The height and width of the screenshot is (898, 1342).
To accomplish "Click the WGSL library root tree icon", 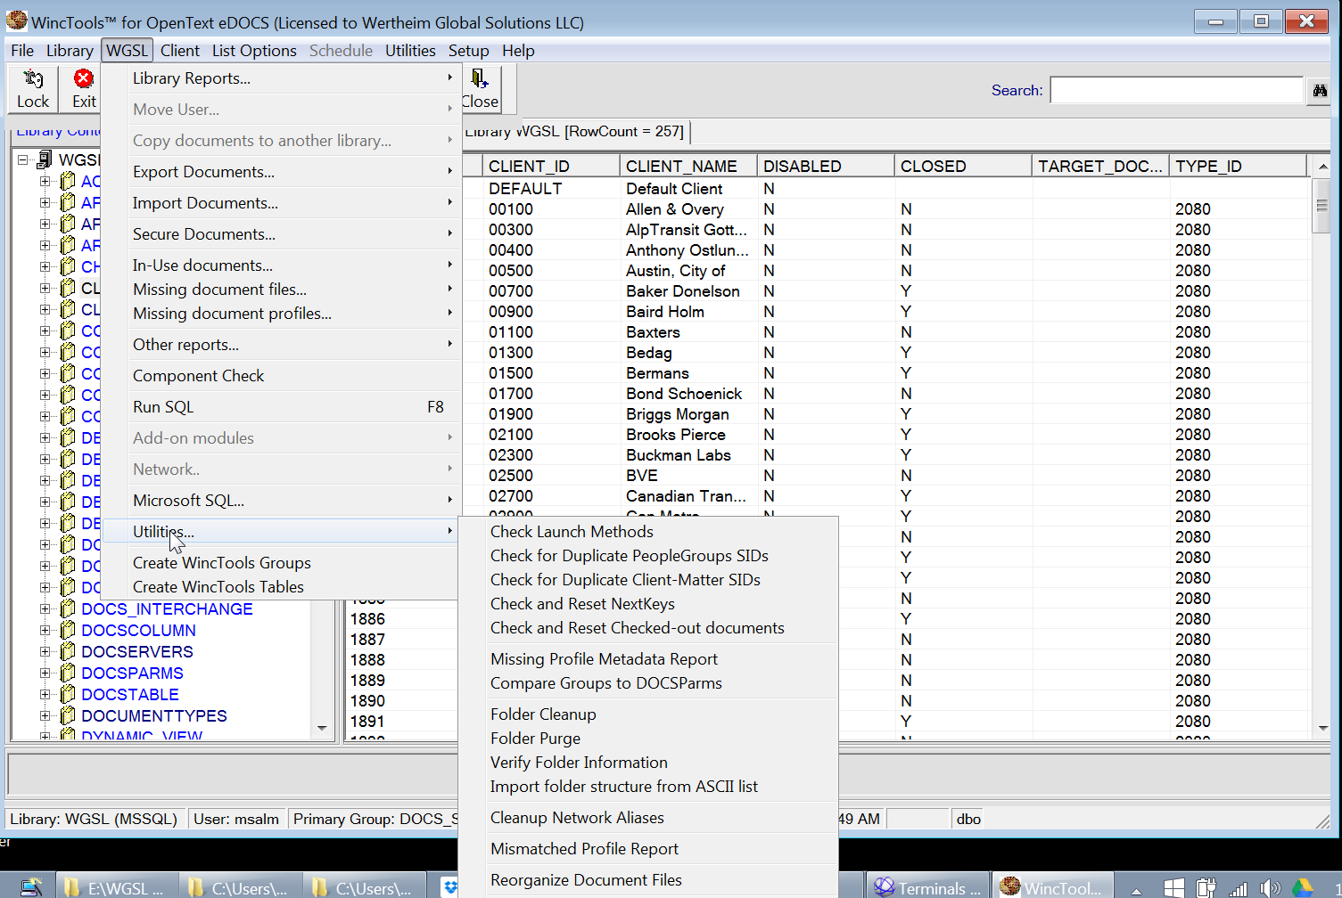I will point(44,159).
